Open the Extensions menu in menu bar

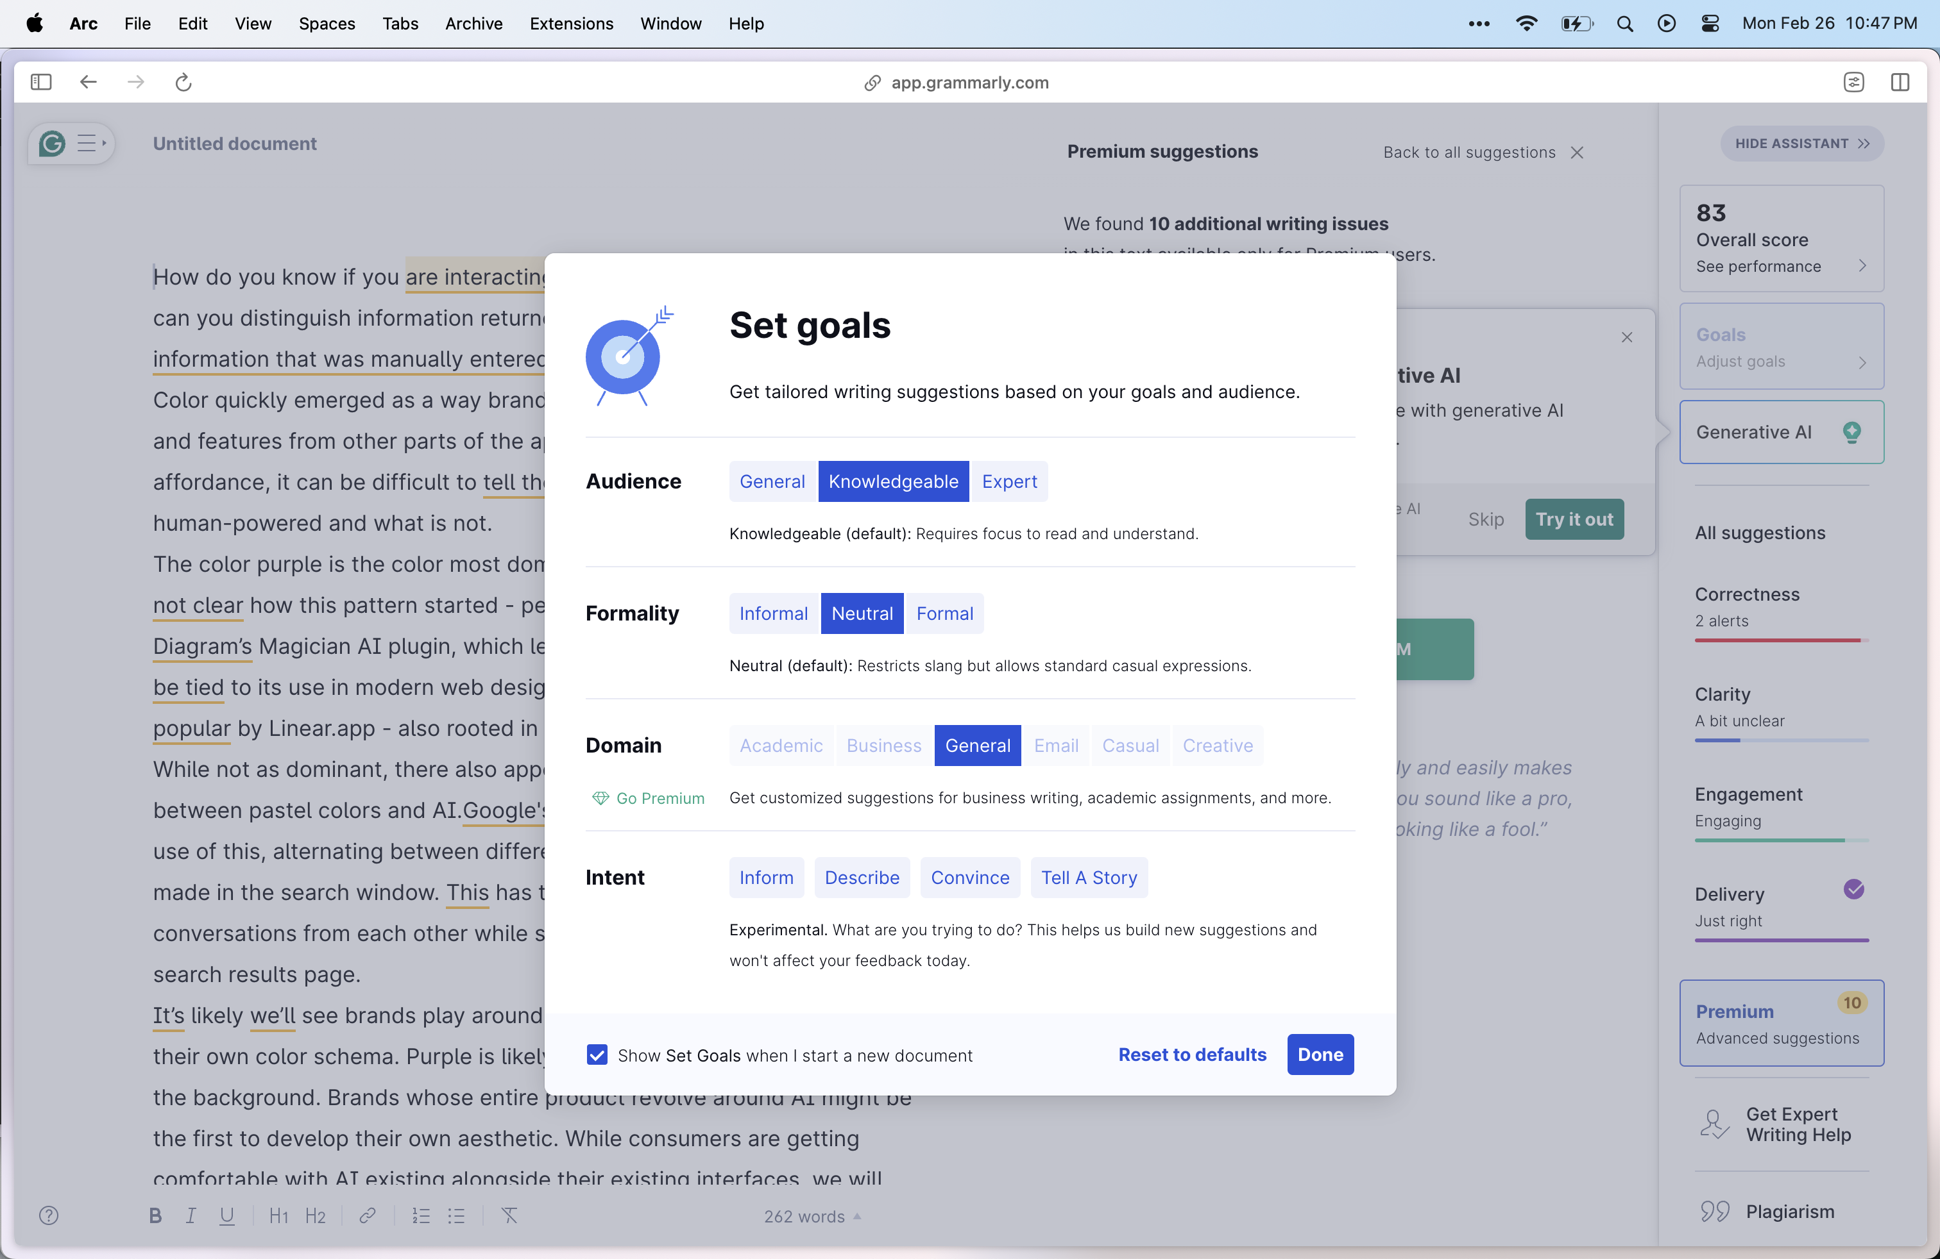click(x=570, y=24)
